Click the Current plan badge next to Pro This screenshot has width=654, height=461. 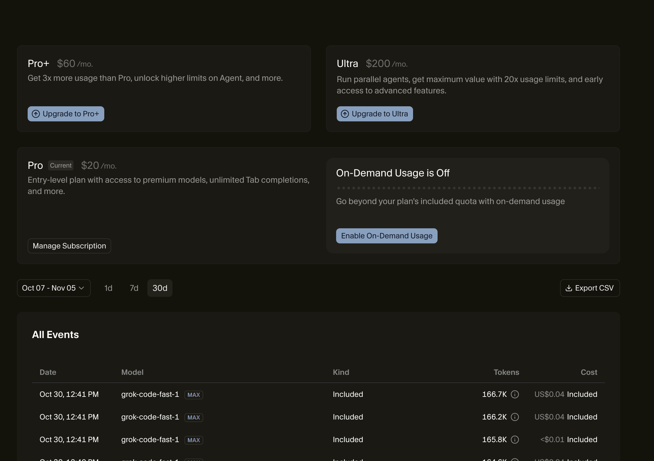pos(61,165)
